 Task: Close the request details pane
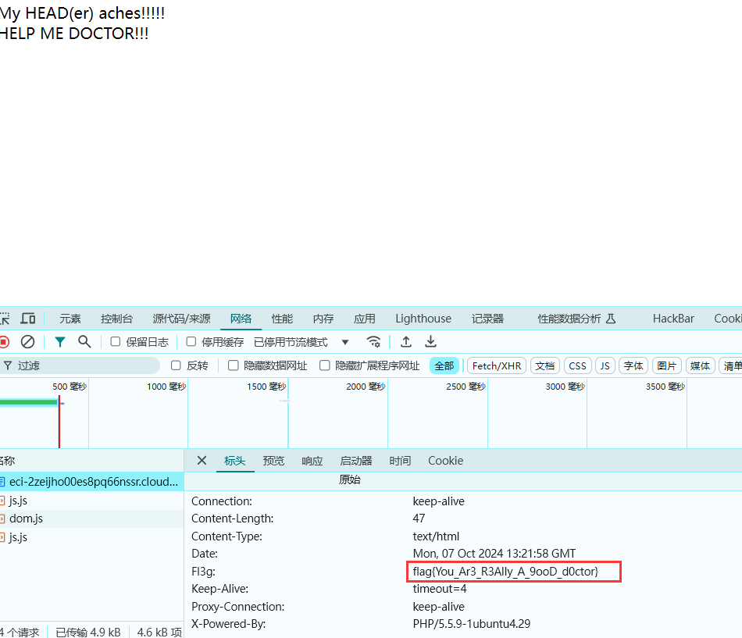click(x=202, y=461)
